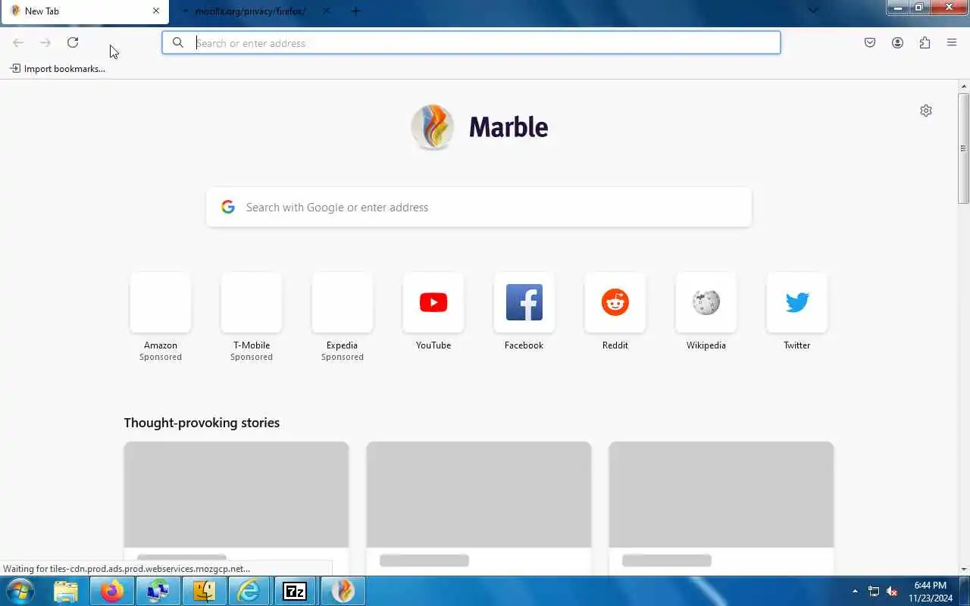970x606 pixels.
Task: Open new tab personalize gear icon
Action: point(926,111)
